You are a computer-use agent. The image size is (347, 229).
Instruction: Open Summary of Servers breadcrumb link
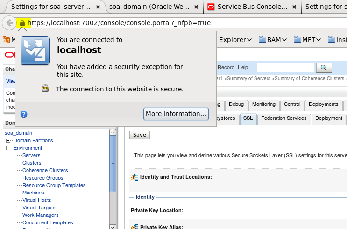[x=249, y=79]
